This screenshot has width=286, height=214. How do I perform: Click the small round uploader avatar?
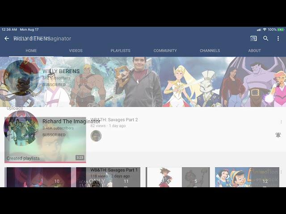point(96,136)
